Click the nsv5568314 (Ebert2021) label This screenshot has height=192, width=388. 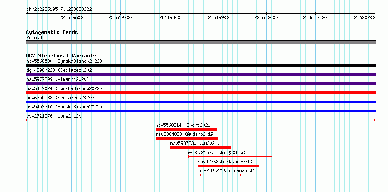(184, 125)
